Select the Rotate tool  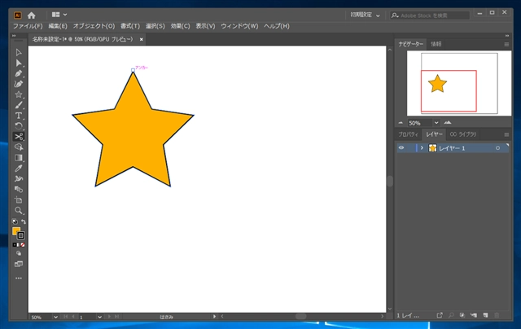click(19, 126)
